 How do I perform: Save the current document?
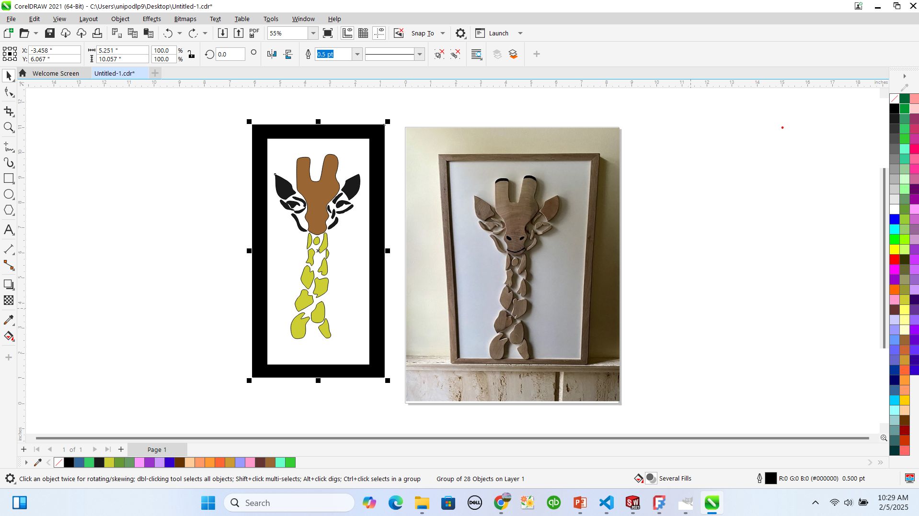[50, 33]
